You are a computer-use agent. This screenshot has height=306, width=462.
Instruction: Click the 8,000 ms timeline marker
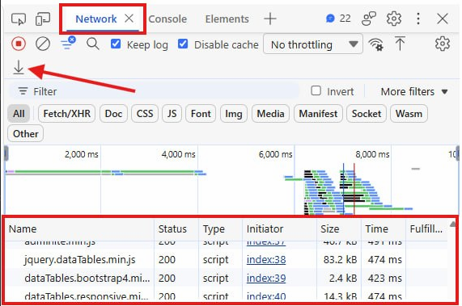[372, 154]
